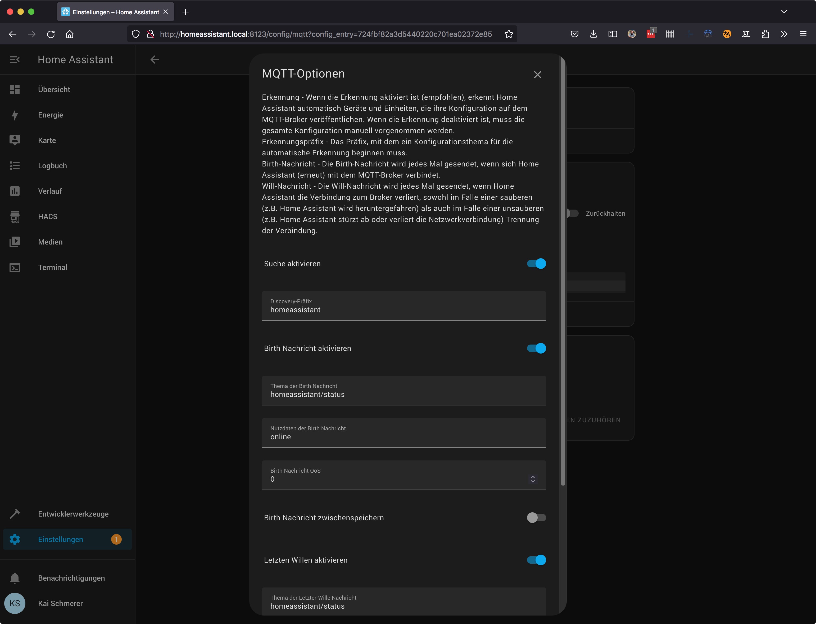Open the Firefox downloads icon
The image size is (816, 624).
[x=593, y=34]
